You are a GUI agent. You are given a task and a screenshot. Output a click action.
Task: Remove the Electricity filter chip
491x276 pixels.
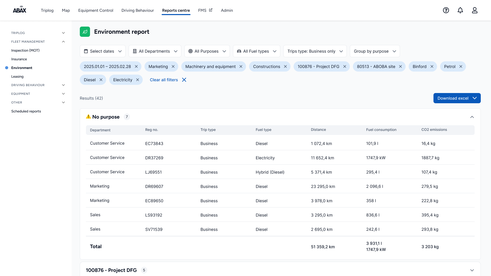pos(138,80)
